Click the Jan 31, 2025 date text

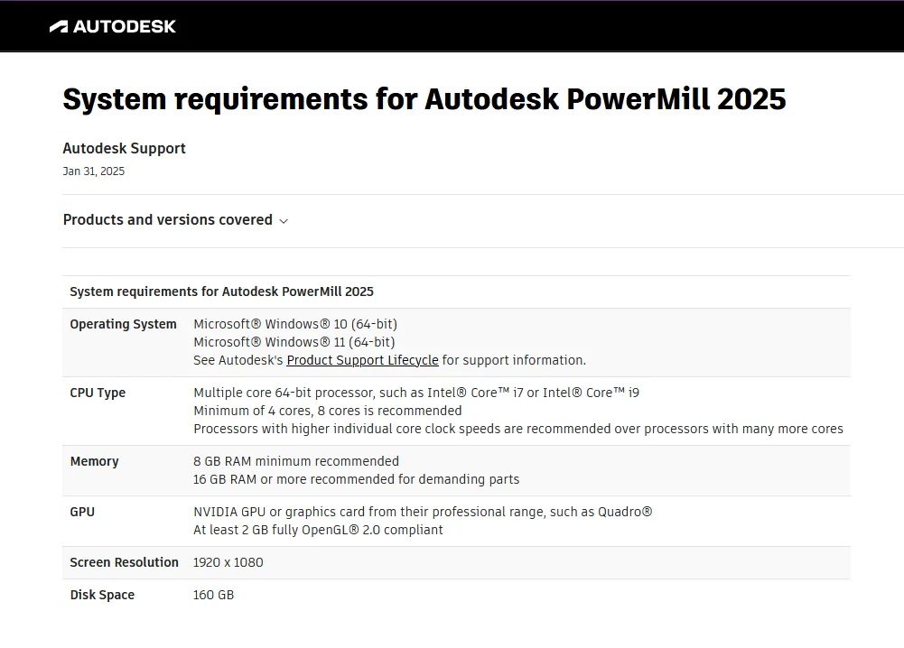click(93, 171)
